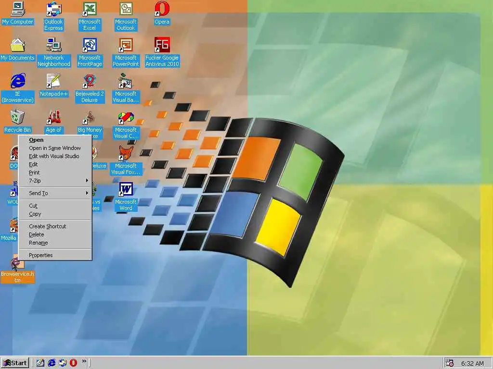Viewport: 493px width, 369px height.
Task: Choose Copy in the context menu
Action: (55, 214)
